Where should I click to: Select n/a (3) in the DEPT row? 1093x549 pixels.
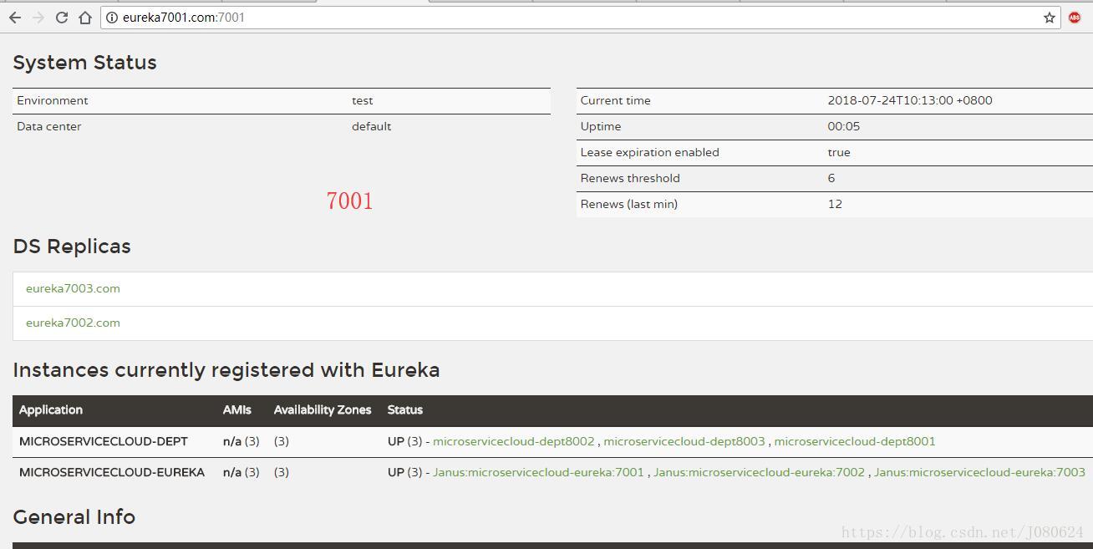(x=241, y=441)
